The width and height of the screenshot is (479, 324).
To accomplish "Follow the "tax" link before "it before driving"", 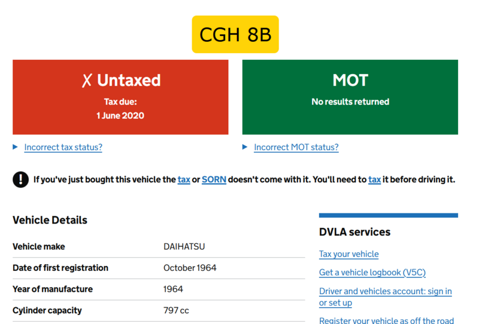I will click(x=374, y=179).
